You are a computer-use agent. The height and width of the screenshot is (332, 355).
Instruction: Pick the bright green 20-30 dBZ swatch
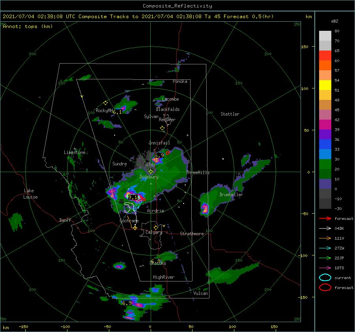pyautogui.click(x=325, y=164)
